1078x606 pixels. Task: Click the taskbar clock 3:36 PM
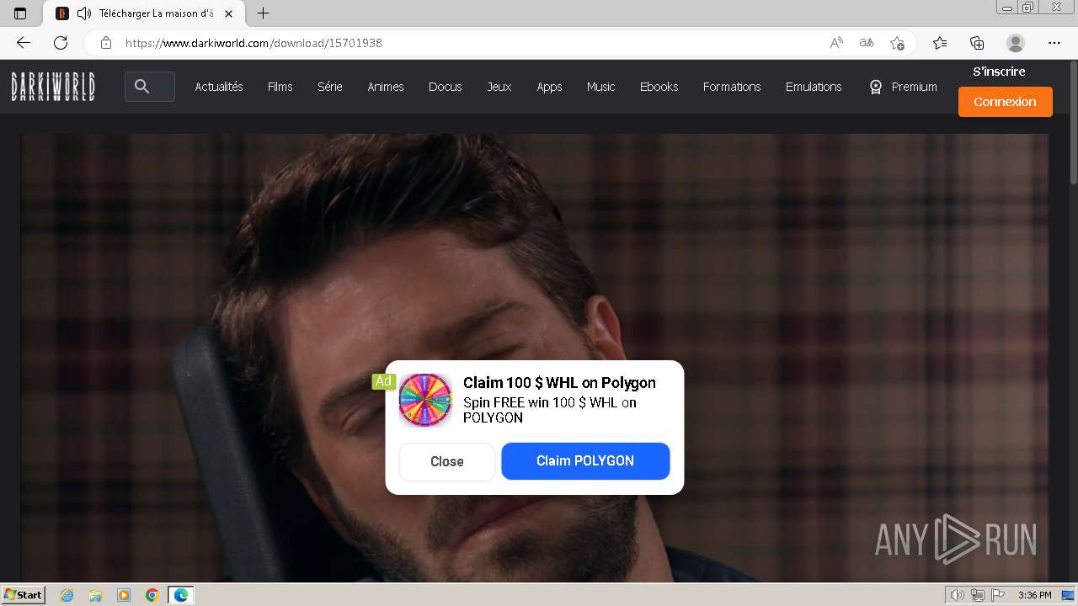pos(1034,595)
